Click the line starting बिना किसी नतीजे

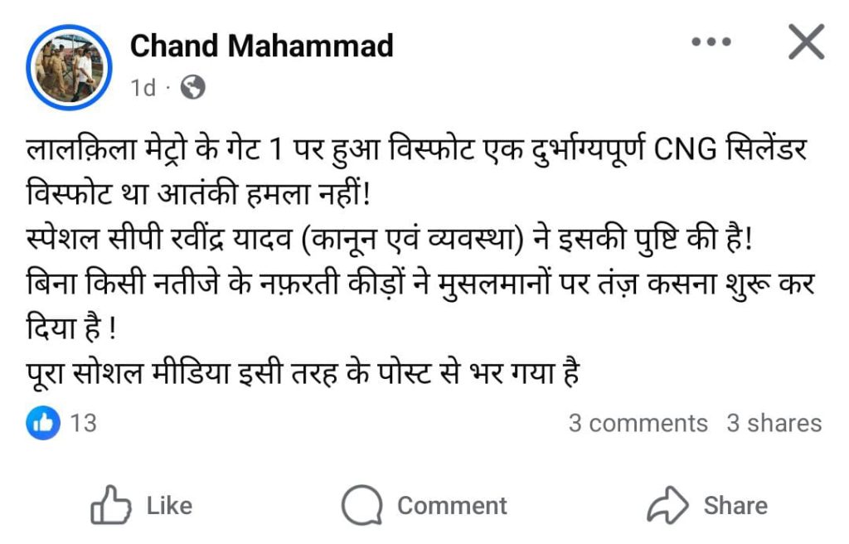coord(420,284)
